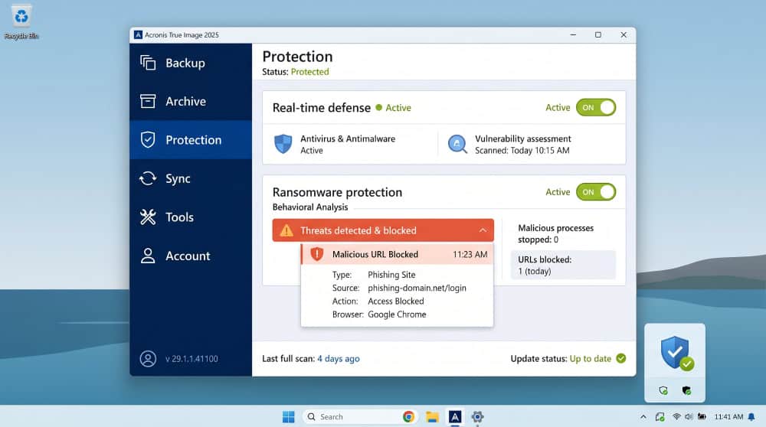Viewport: 766px width, 427px height.
Task: Click the URLs blocked counter box
Action: [563, 265]
